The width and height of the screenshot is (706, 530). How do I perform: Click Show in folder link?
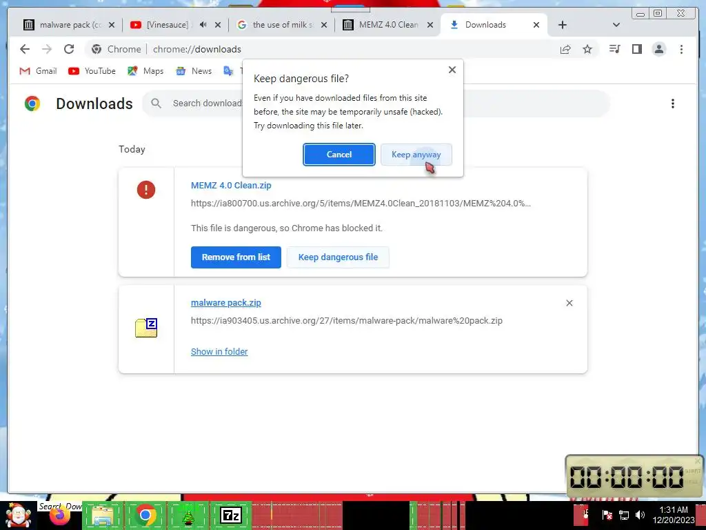click(219, 351)
